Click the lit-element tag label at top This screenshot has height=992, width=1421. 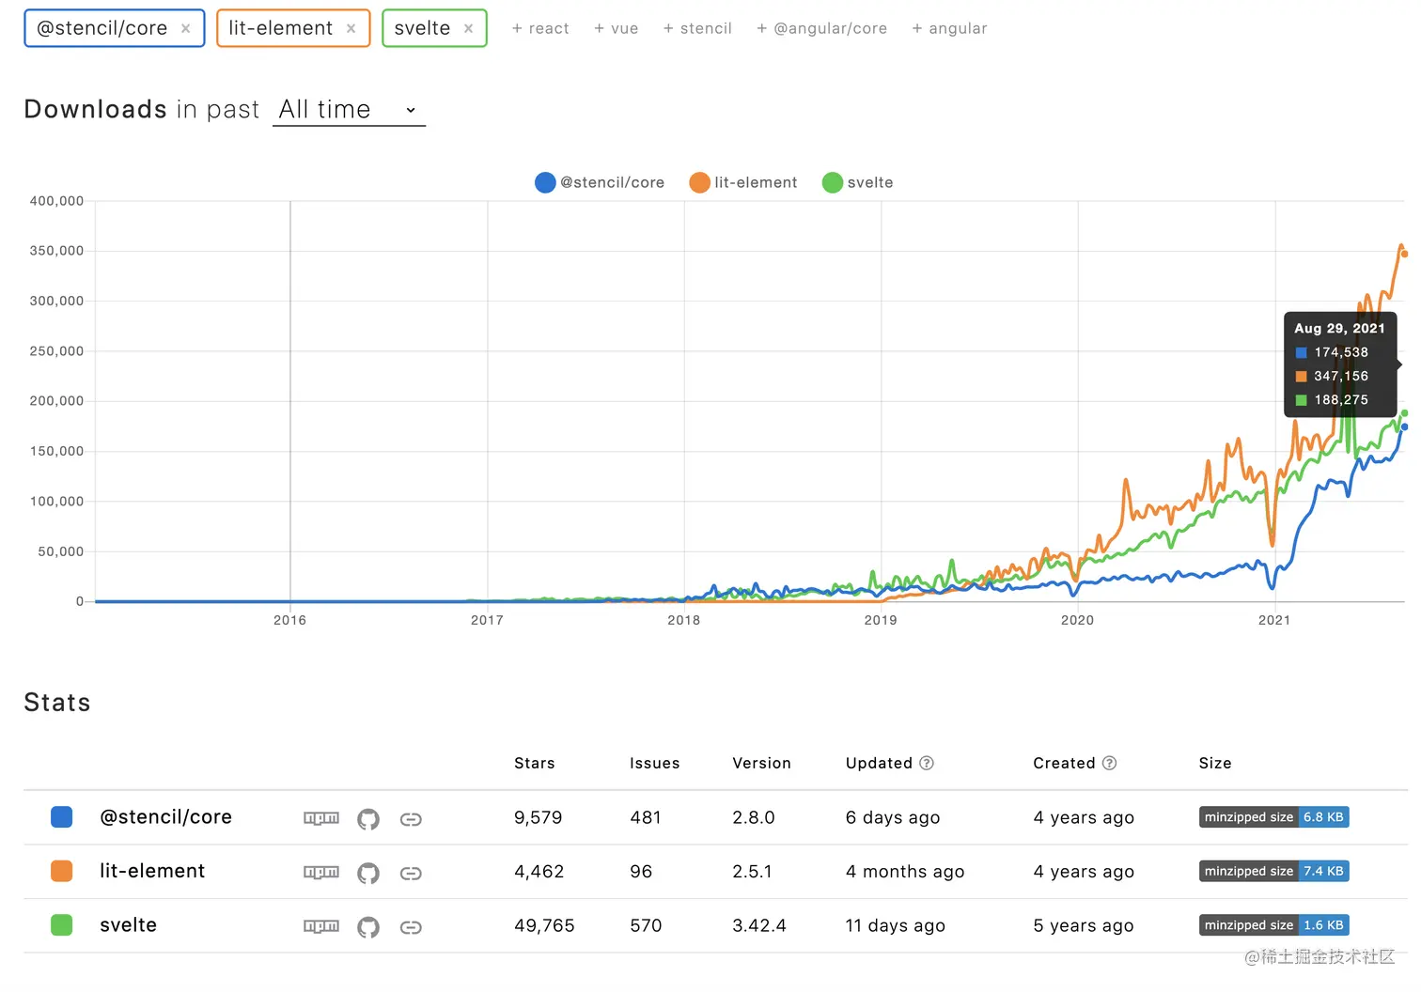tap(281, 28)
